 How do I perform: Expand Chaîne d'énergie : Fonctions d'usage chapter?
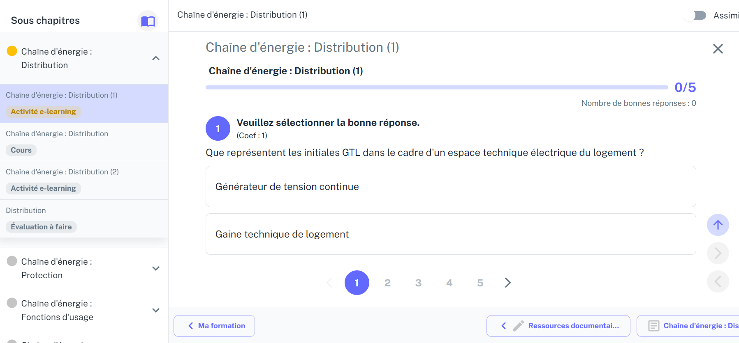pos(156,310)
